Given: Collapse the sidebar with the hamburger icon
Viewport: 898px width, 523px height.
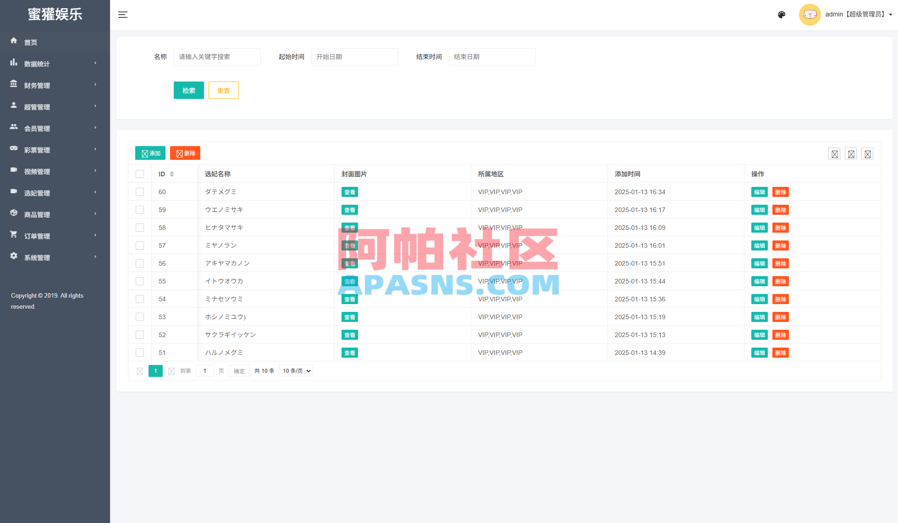Looking at the screenshot, I should (x=122, y=14).
